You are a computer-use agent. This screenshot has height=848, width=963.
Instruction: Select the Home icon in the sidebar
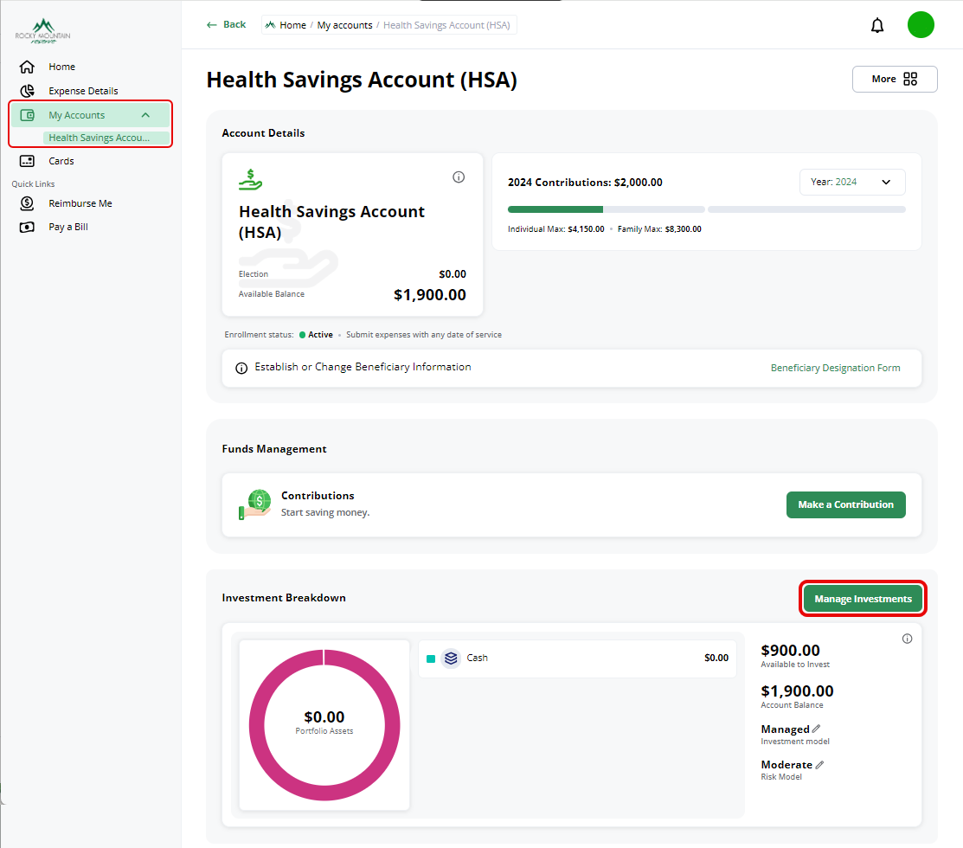(27, 67)
